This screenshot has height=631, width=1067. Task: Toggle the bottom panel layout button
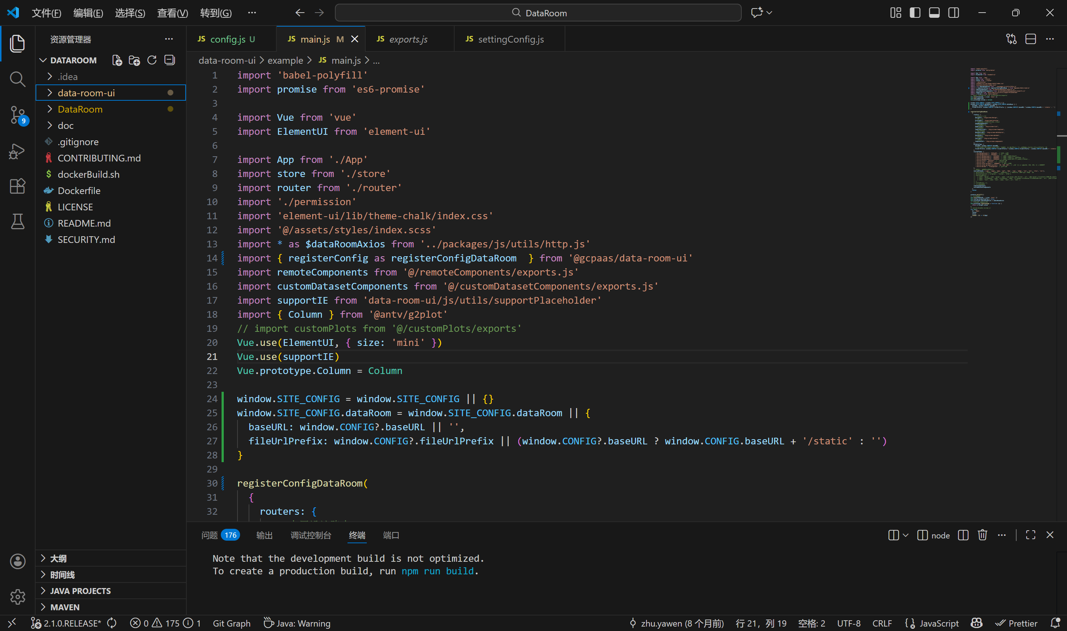pos(934,13)
